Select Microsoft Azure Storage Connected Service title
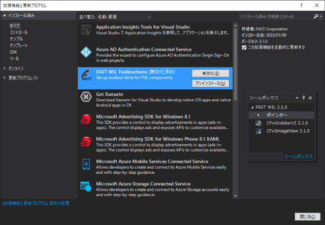Image resolution: width=325 pixels, height=225 pixels. [x=143, y=184]
